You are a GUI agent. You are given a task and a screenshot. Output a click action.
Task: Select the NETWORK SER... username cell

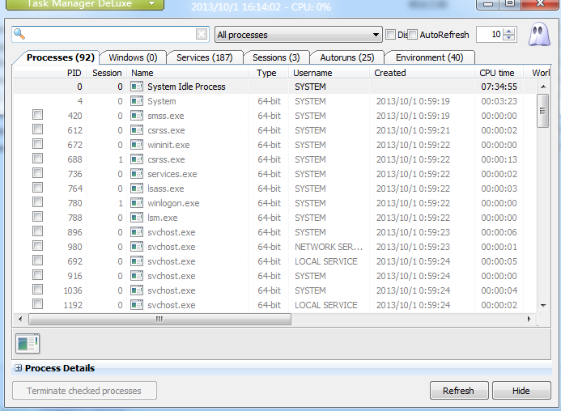[x=329, y=247]
